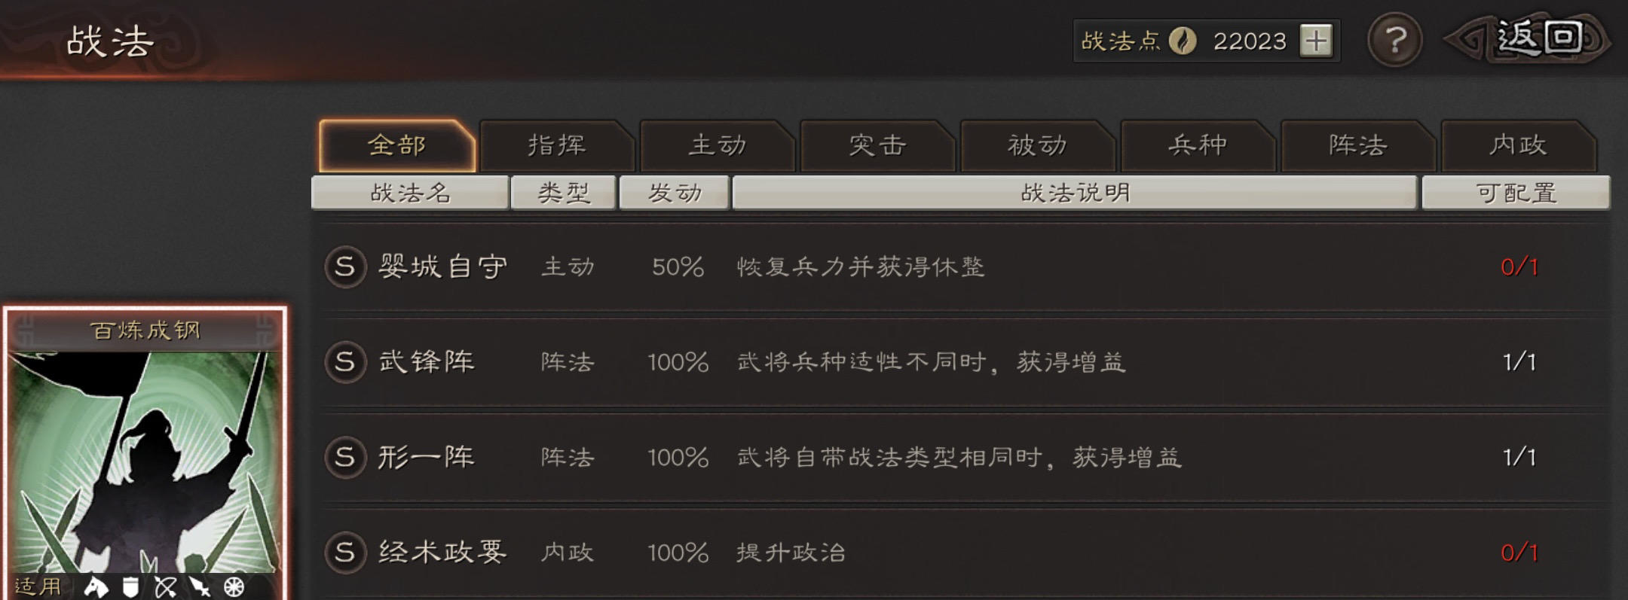This screenshot has height=600, width=1628.
Task: Sort by the 可配置 column header
Action: pos(1516,193)
